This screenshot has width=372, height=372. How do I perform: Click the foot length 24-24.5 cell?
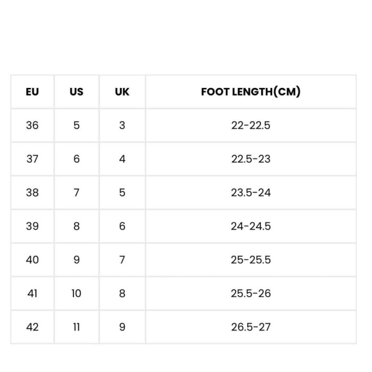[x=251, y=226]
